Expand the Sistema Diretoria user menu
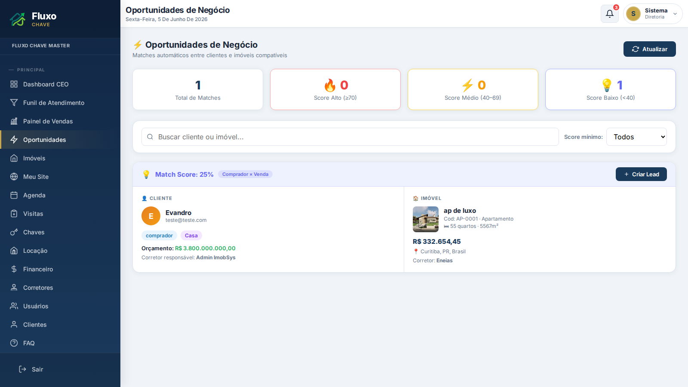The width and height of the screenshot is (688, 387). pyautogui.click(x=653, y=14)
